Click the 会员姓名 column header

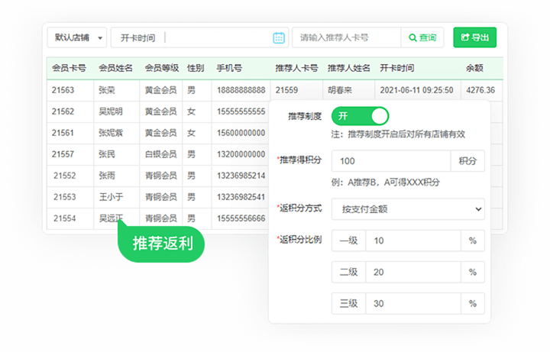coord(115,68)
